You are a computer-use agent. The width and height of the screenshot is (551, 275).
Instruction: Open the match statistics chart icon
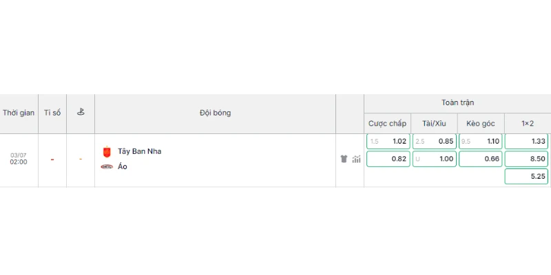click(x=356, y=159)
